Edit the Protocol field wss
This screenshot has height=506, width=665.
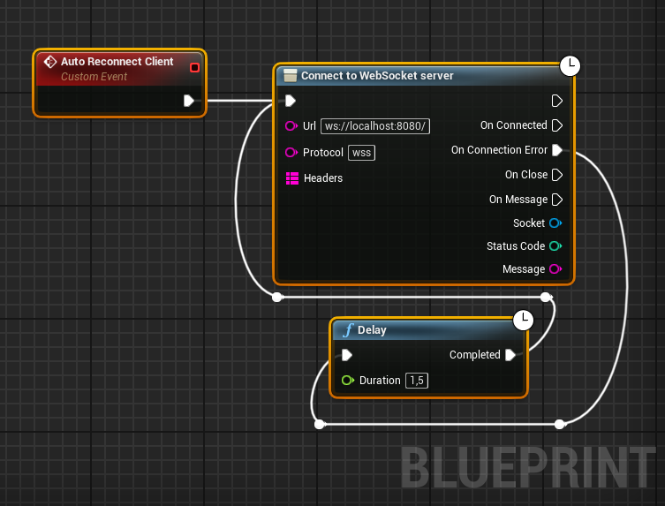click(362, 153)
